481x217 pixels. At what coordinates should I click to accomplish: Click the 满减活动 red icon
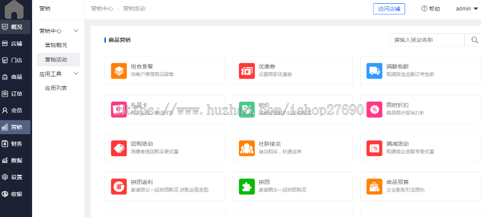[374, 148]
